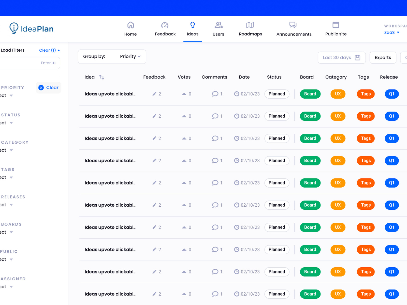Click the Exports button

click(x=383, y=57)
